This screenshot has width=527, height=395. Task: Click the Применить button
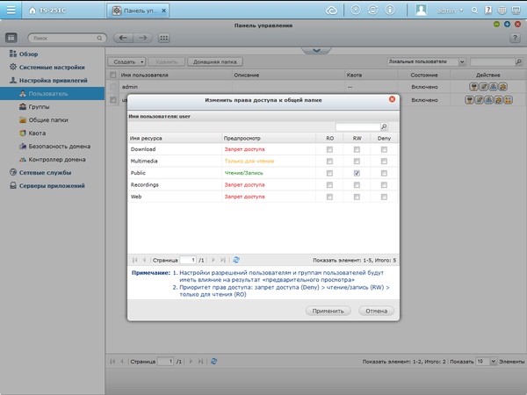(328, 311)
